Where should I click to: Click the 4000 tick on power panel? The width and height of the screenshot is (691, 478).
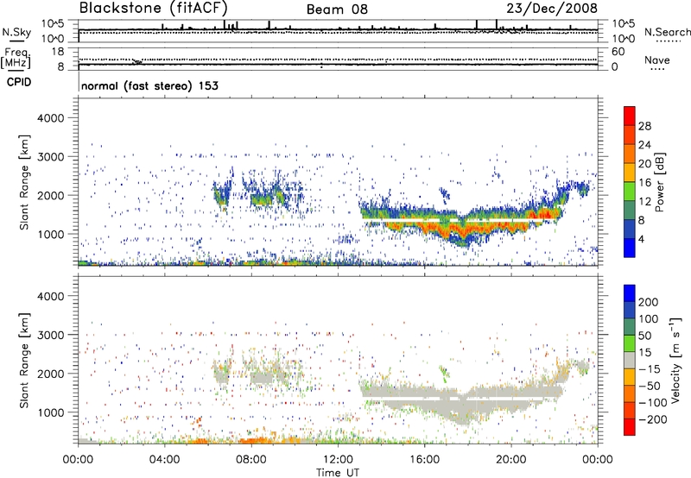51,118
